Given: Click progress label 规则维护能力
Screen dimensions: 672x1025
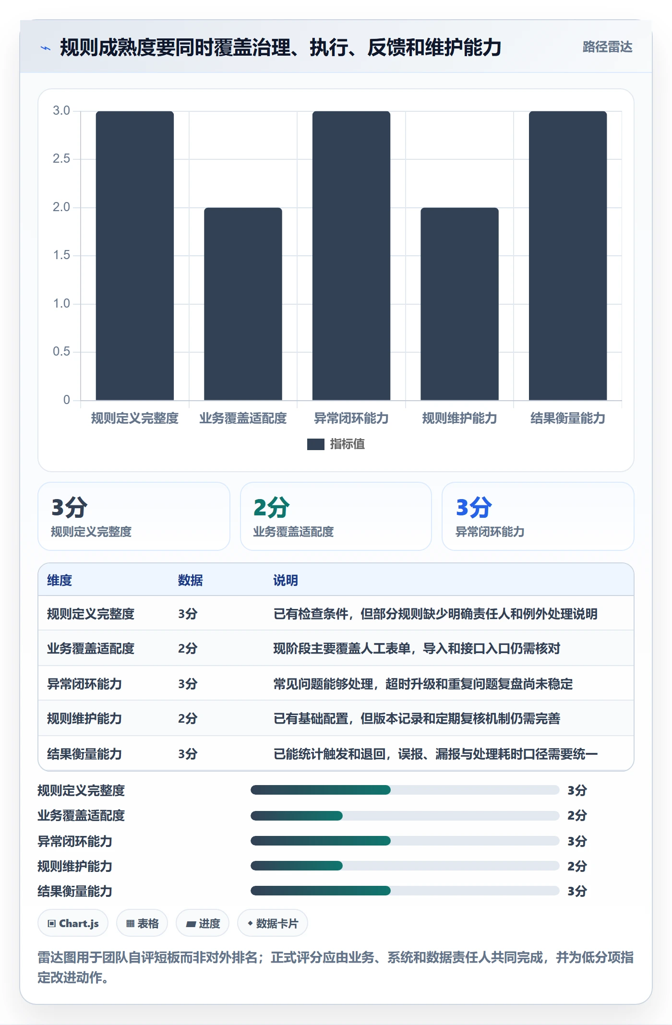Looking at the screenshot, I should pos(75,866).
